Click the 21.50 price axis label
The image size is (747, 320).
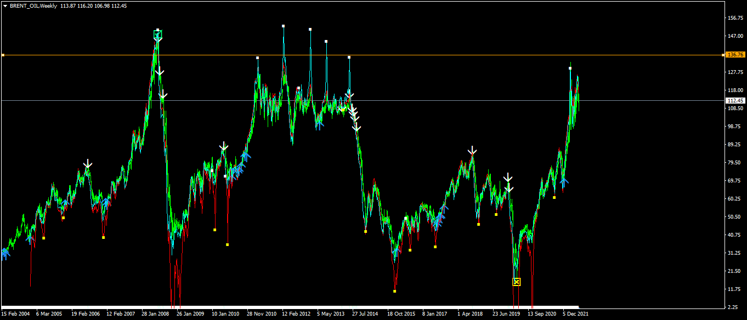[x=735, y=271]
